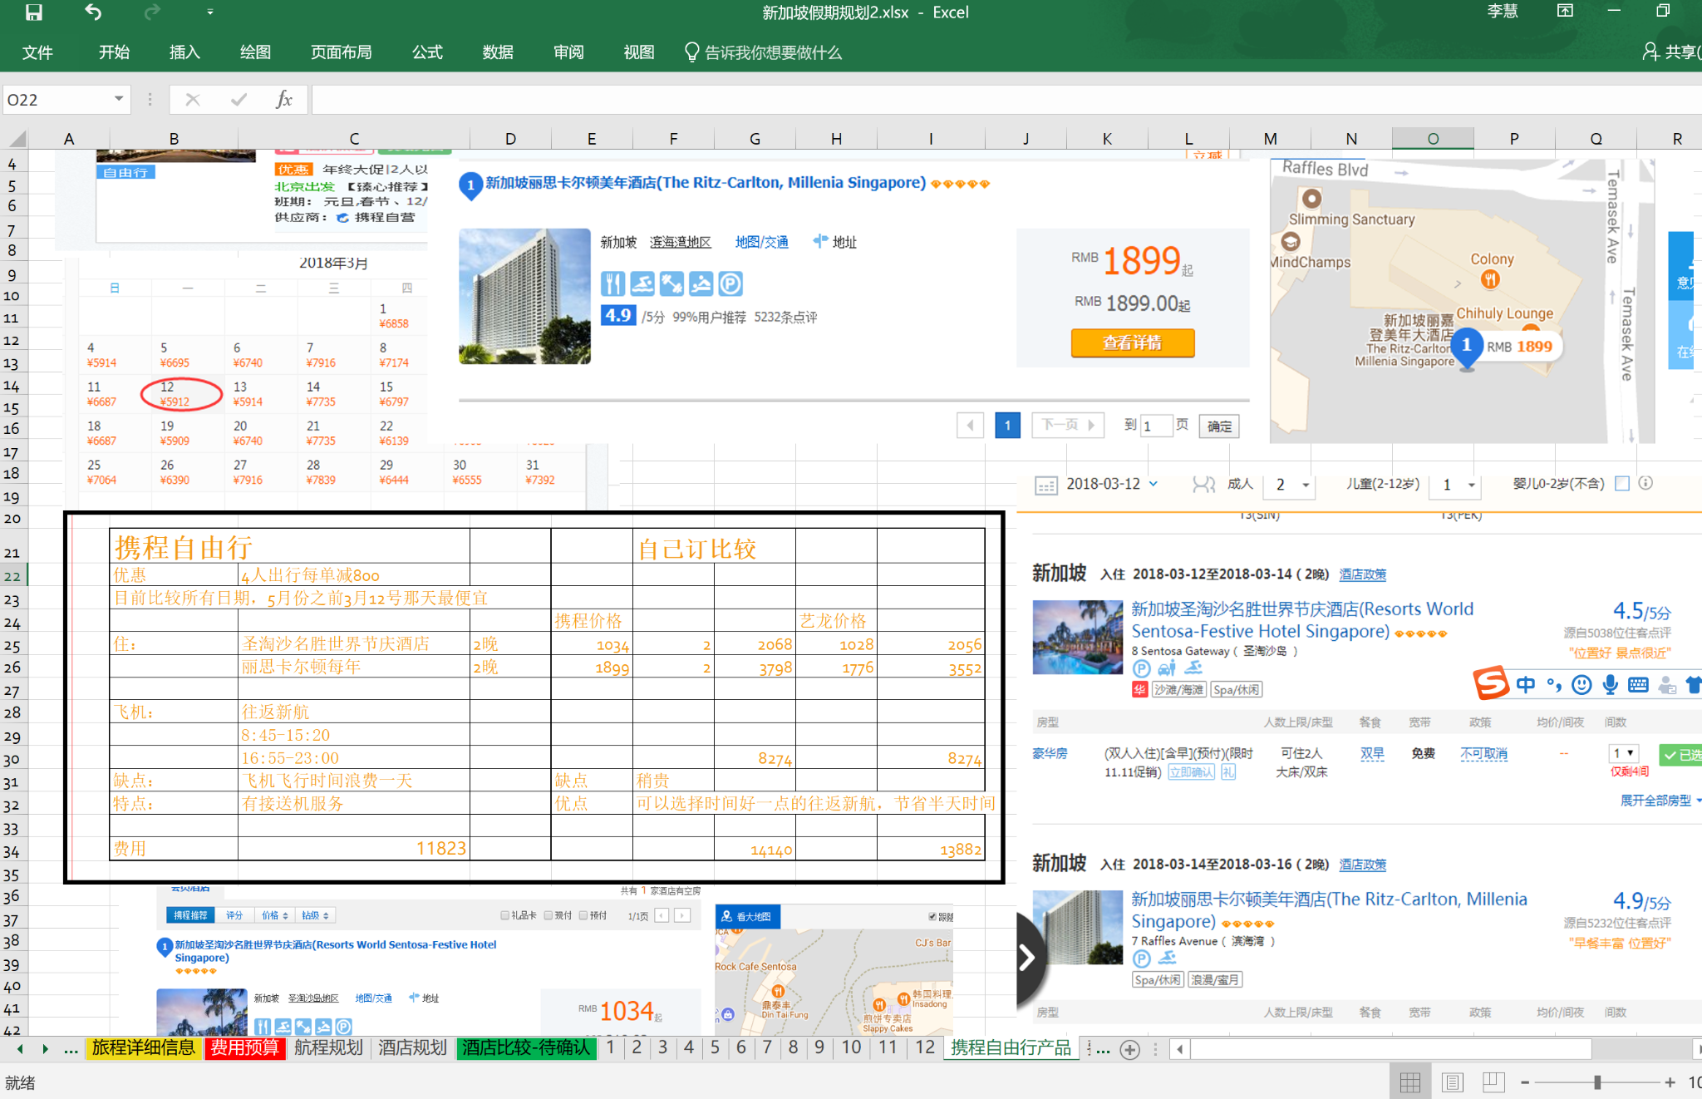1702x1099 pixels.
Task: Show previous sheet tab with left arrow
Action: pyautogui.click(x=20, y=1049)
